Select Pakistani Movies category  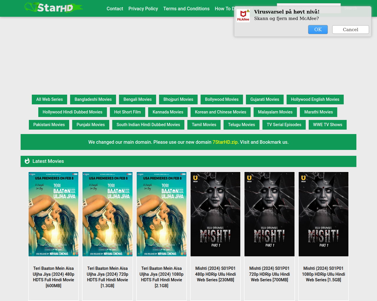click(x=49, y=125)
